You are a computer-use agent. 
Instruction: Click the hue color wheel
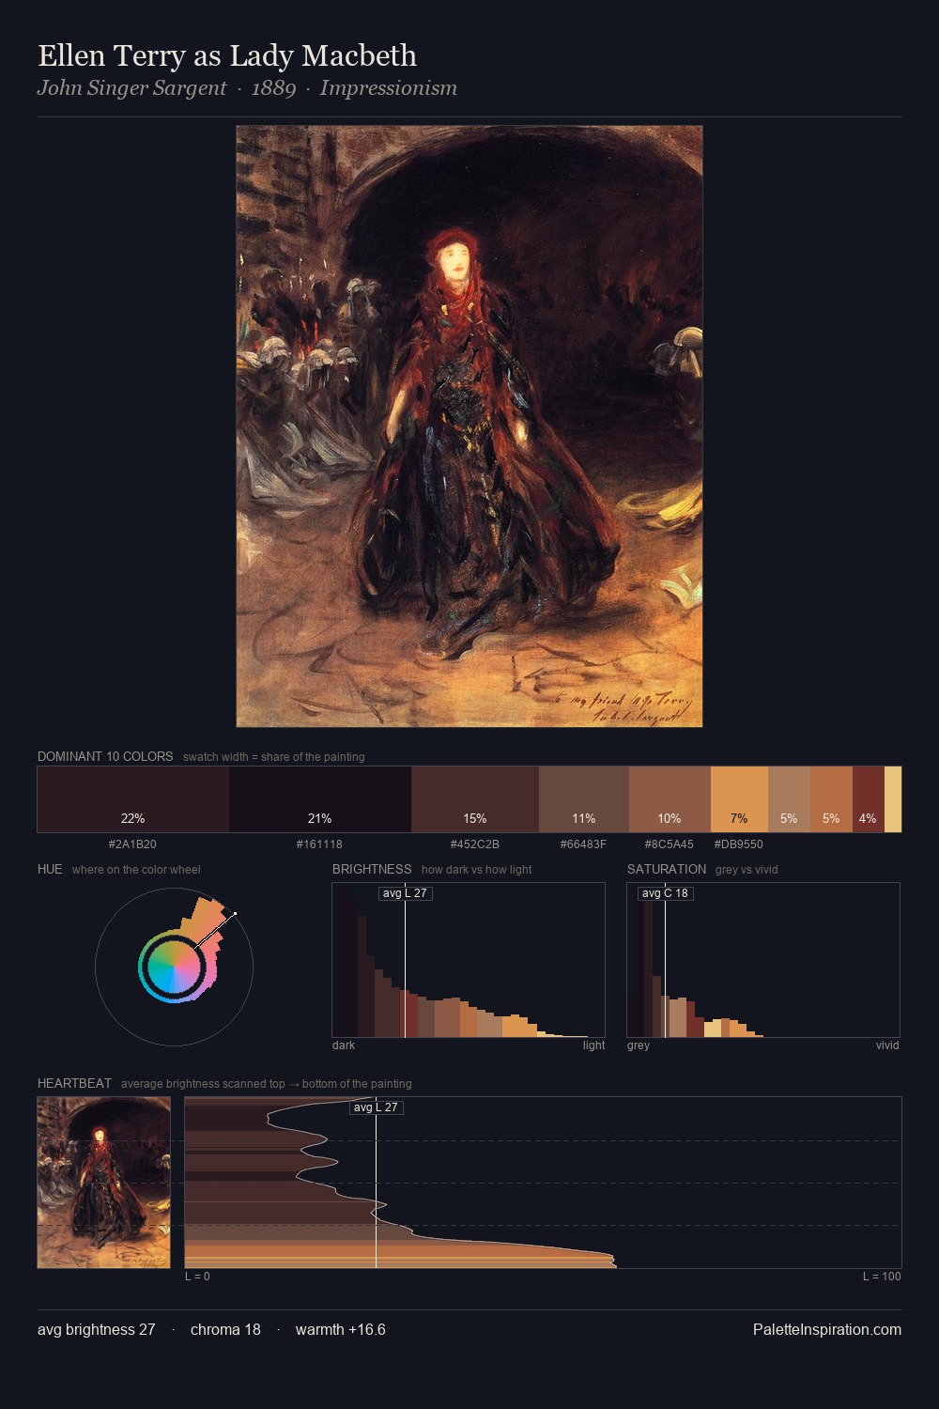coord(174,967)
